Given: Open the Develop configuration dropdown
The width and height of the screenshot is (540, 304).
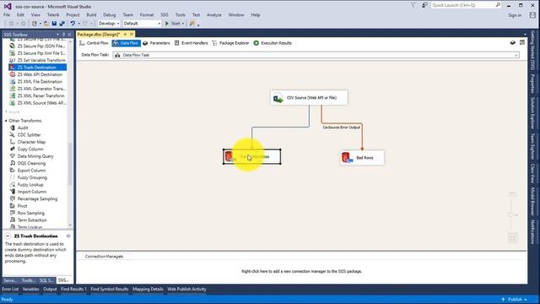Looking at the screenshot, I should pyautogui.click(x=118, y=24).
